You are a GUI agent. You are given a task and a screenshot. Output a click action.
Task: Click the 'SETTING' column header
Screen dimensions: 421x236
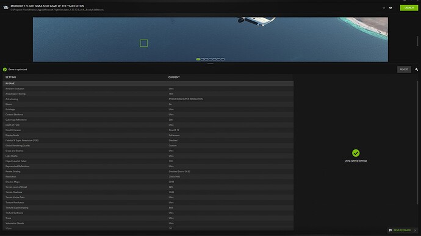[x=11, y=77]
